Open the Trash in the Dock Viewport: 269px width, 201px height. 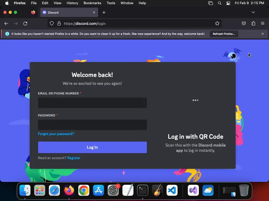(244, 190)
